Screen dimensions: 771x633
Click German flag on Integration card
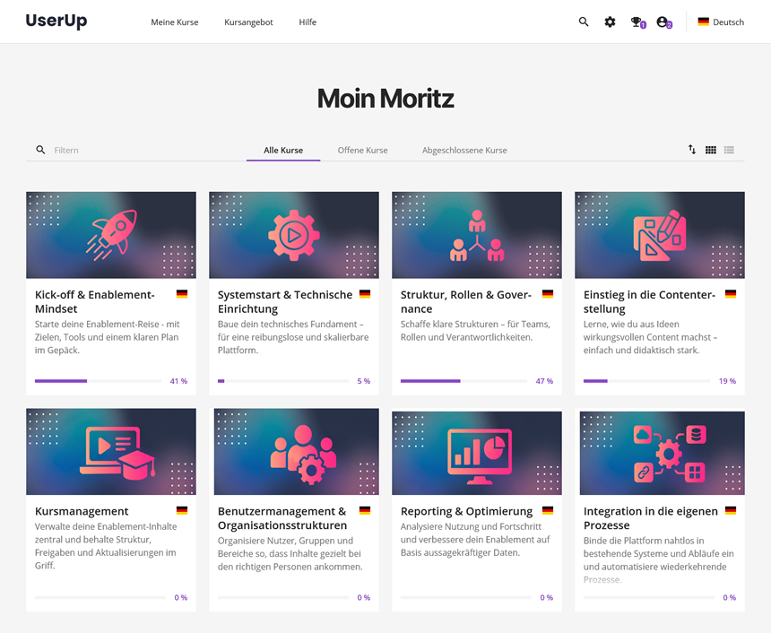731,510
